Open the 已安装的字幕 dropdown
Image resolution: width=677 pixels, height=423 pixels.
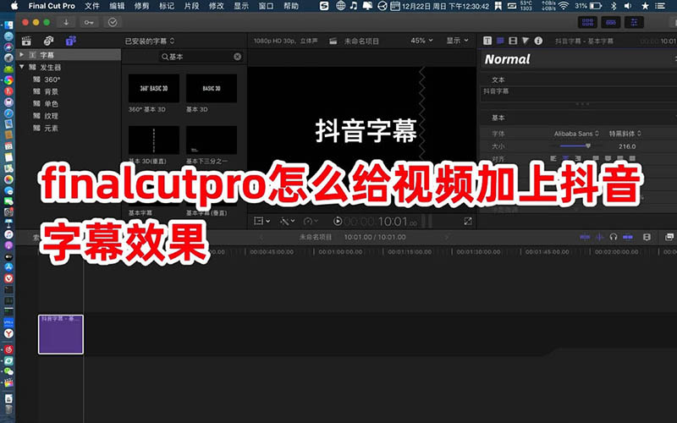pos(150,41)
